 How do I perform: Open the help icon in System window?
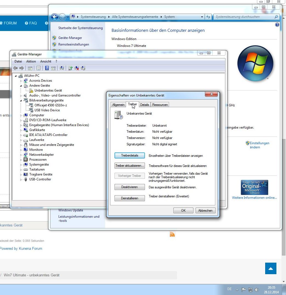[277, 25]
